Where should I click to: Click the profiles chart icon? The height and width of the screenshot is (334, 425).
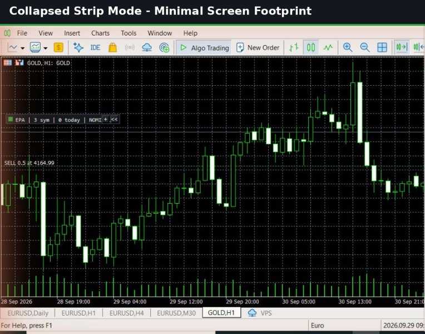tap(36, 47)
